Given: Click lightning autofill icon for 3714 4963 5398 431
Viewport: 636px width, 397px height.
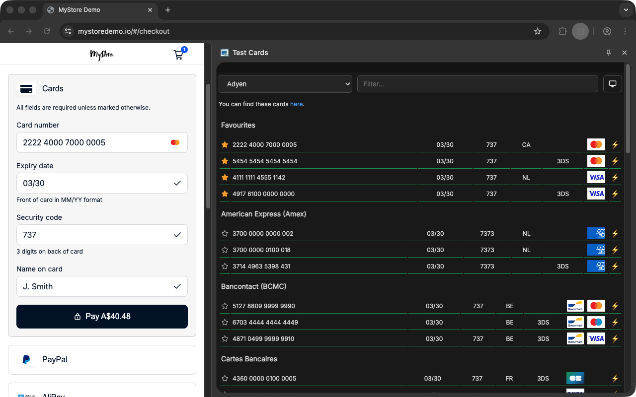Looking at the screenshot, I should click(x=615, y=266).
